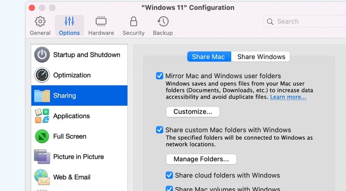Select Sharing label in sidebar
346x191 pixels.
tap(65, 96)
